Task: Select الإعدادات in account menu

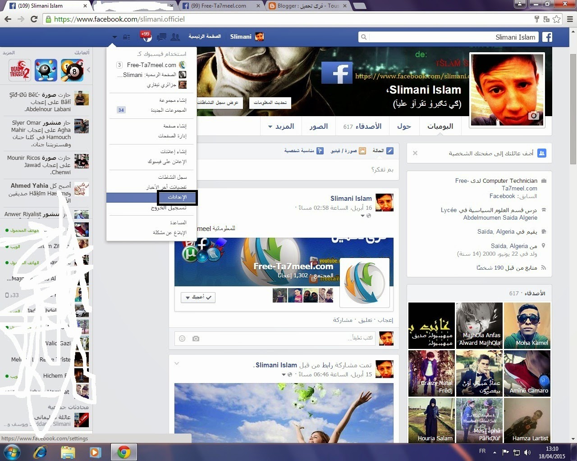Action: (152, 197)
